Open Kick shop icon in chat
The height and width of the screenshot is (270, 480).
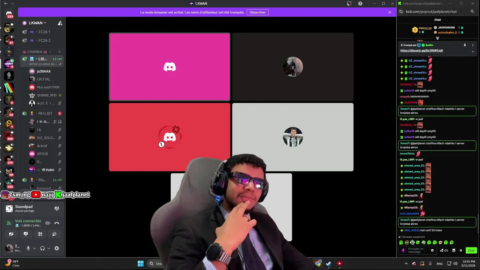click(x=454, y=250)
